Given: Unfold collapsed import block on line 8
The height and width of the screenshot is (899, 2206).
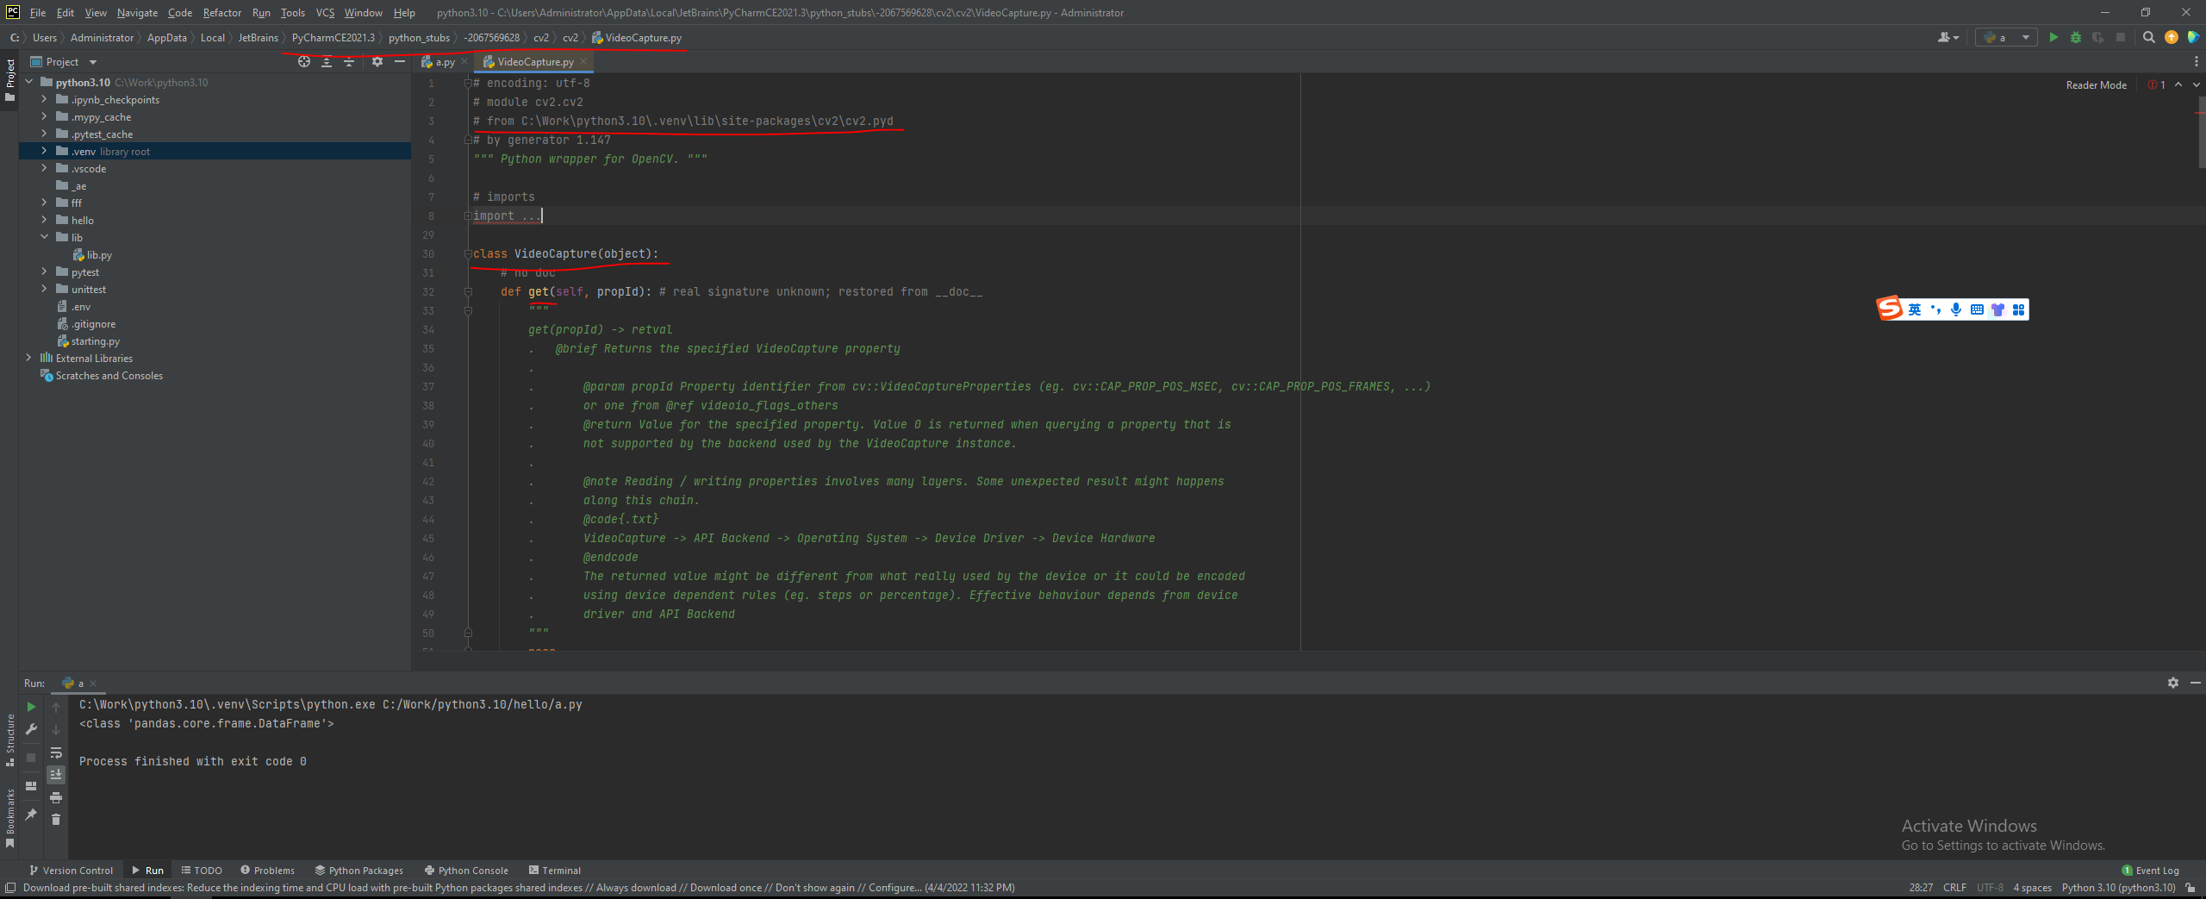Looking at the screenshot, I should [468, 215].
